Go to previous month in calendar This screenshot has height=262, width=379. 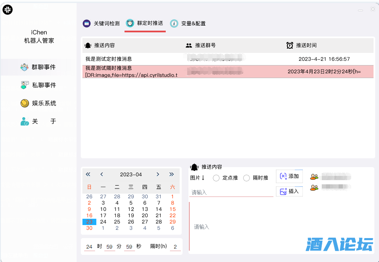click(102, 174)
